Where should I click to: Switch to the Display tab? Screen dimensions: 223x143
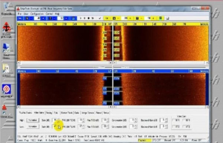pos(49,113)
